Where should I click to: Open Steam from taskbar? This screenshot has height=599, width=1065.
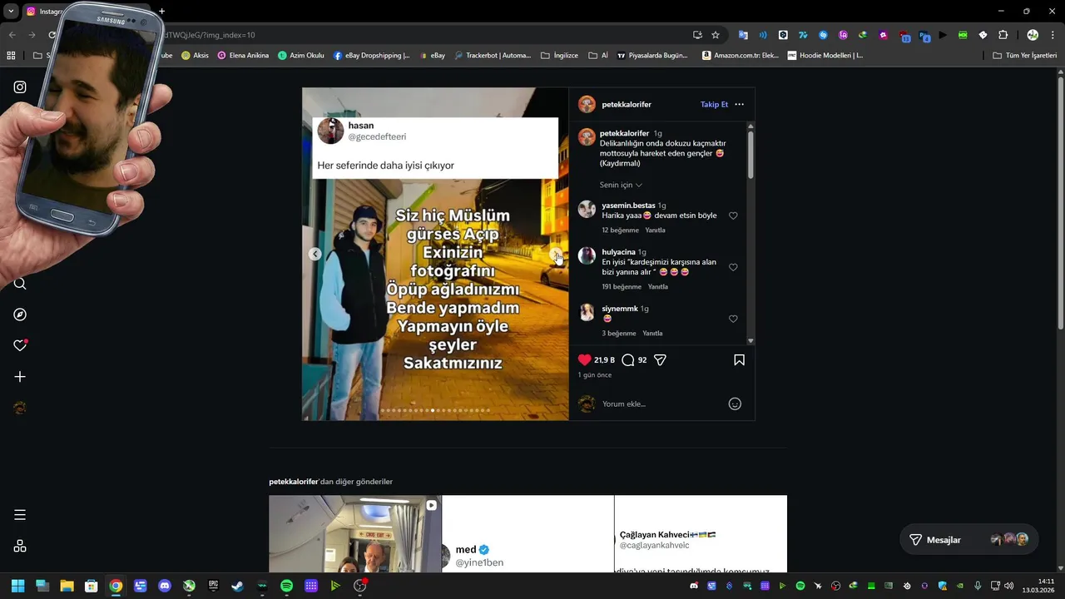[237, 586]
